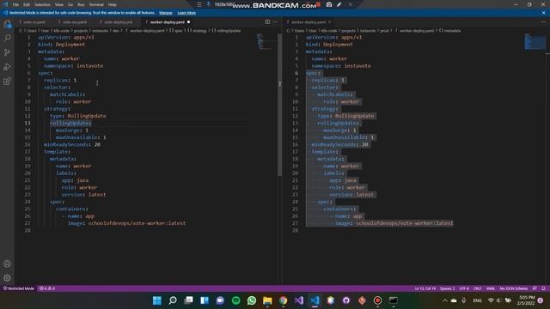Select the worker-deploy.yaml tab in right group
Image resolution: width=550 pixels, height=309 pixels.
pyautogui.click(x=308, y=22)
